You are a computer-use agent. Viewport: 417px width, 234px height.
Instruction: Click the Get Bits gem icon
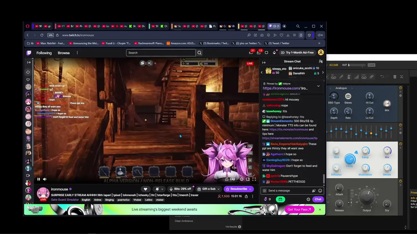pos(274,53)
